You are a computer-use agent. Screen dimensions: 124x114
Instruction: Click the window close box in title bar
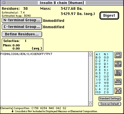point(4,3)
